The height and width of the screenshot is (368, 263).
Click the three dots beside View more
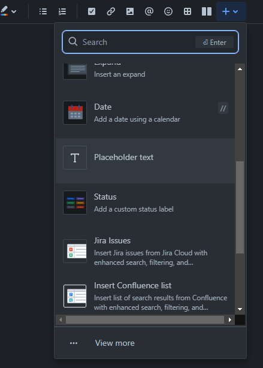[x=74, y=343]
